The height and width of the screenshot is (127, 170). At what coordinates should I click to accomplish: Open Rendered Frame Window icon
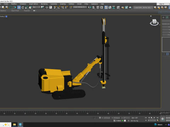click(126, 7)
